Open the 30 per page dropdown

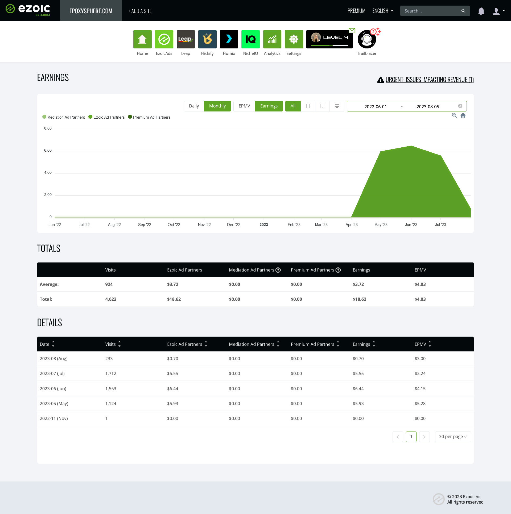tap(453, 437)
